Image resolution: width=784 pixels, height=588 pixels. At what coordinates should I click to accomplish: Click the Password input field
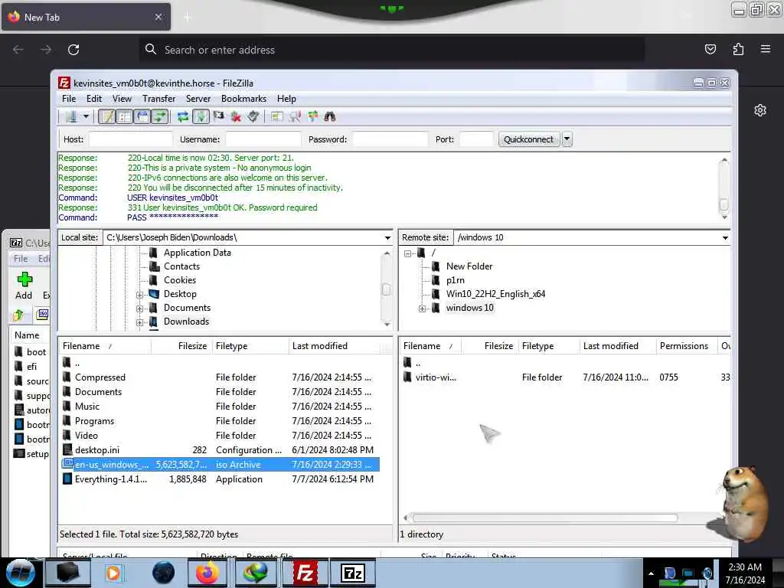click(390, 139)
